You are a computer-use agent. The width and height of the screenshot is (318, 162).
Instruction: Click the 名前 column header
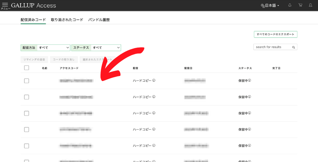click(x=44, y=68)
